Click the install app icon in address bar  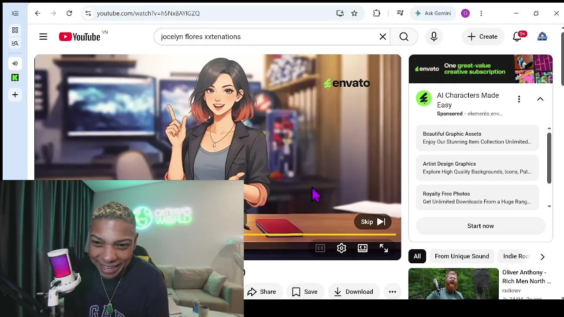pyautogui.click(x=340, y=13)
